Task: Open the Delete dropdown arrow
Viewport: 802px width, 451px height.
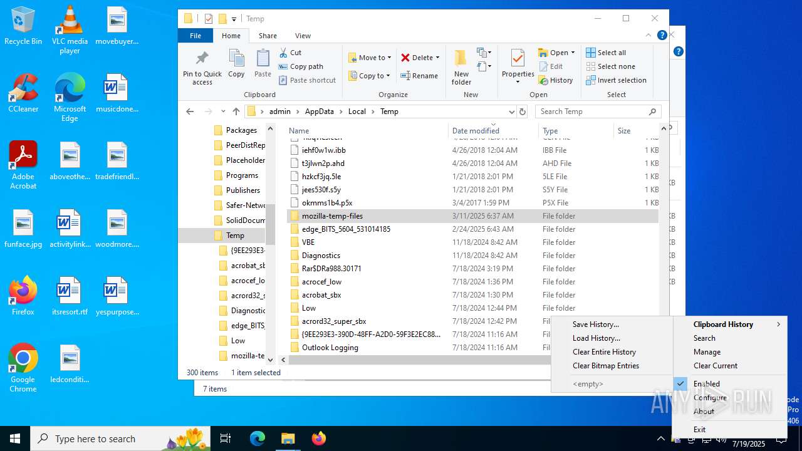Action: tap(437, 58)
